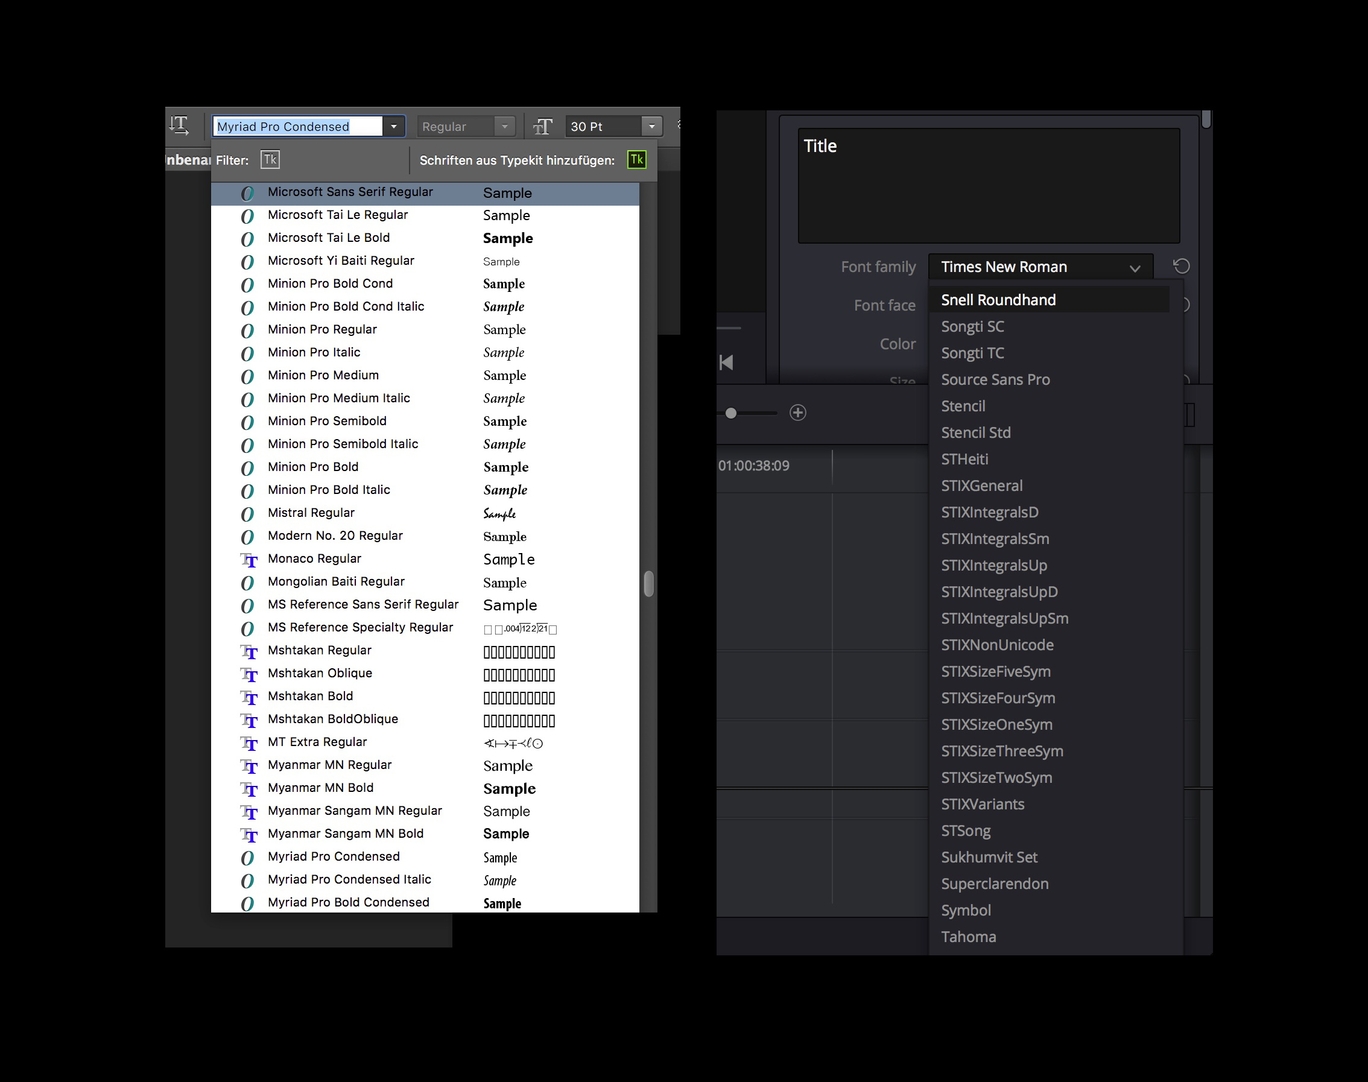Choose STIXVariants font family

(x=1050, y=805)
